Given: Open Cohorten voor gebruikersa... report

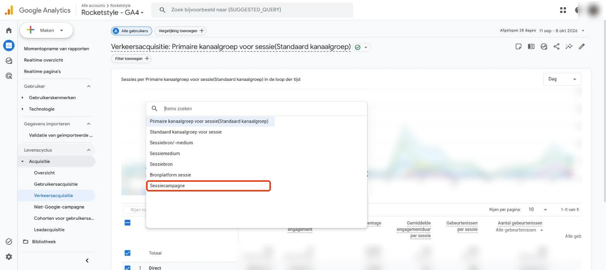Looking at the screenshot, I should 64,218.
